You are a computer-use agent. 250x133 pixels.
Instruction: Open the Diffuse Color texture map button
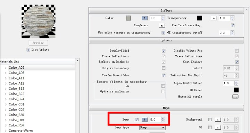[x=144, y=18]
